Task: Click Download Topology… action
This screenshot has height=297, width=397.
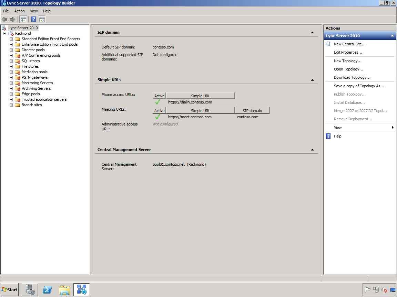Action: (352, 78)
